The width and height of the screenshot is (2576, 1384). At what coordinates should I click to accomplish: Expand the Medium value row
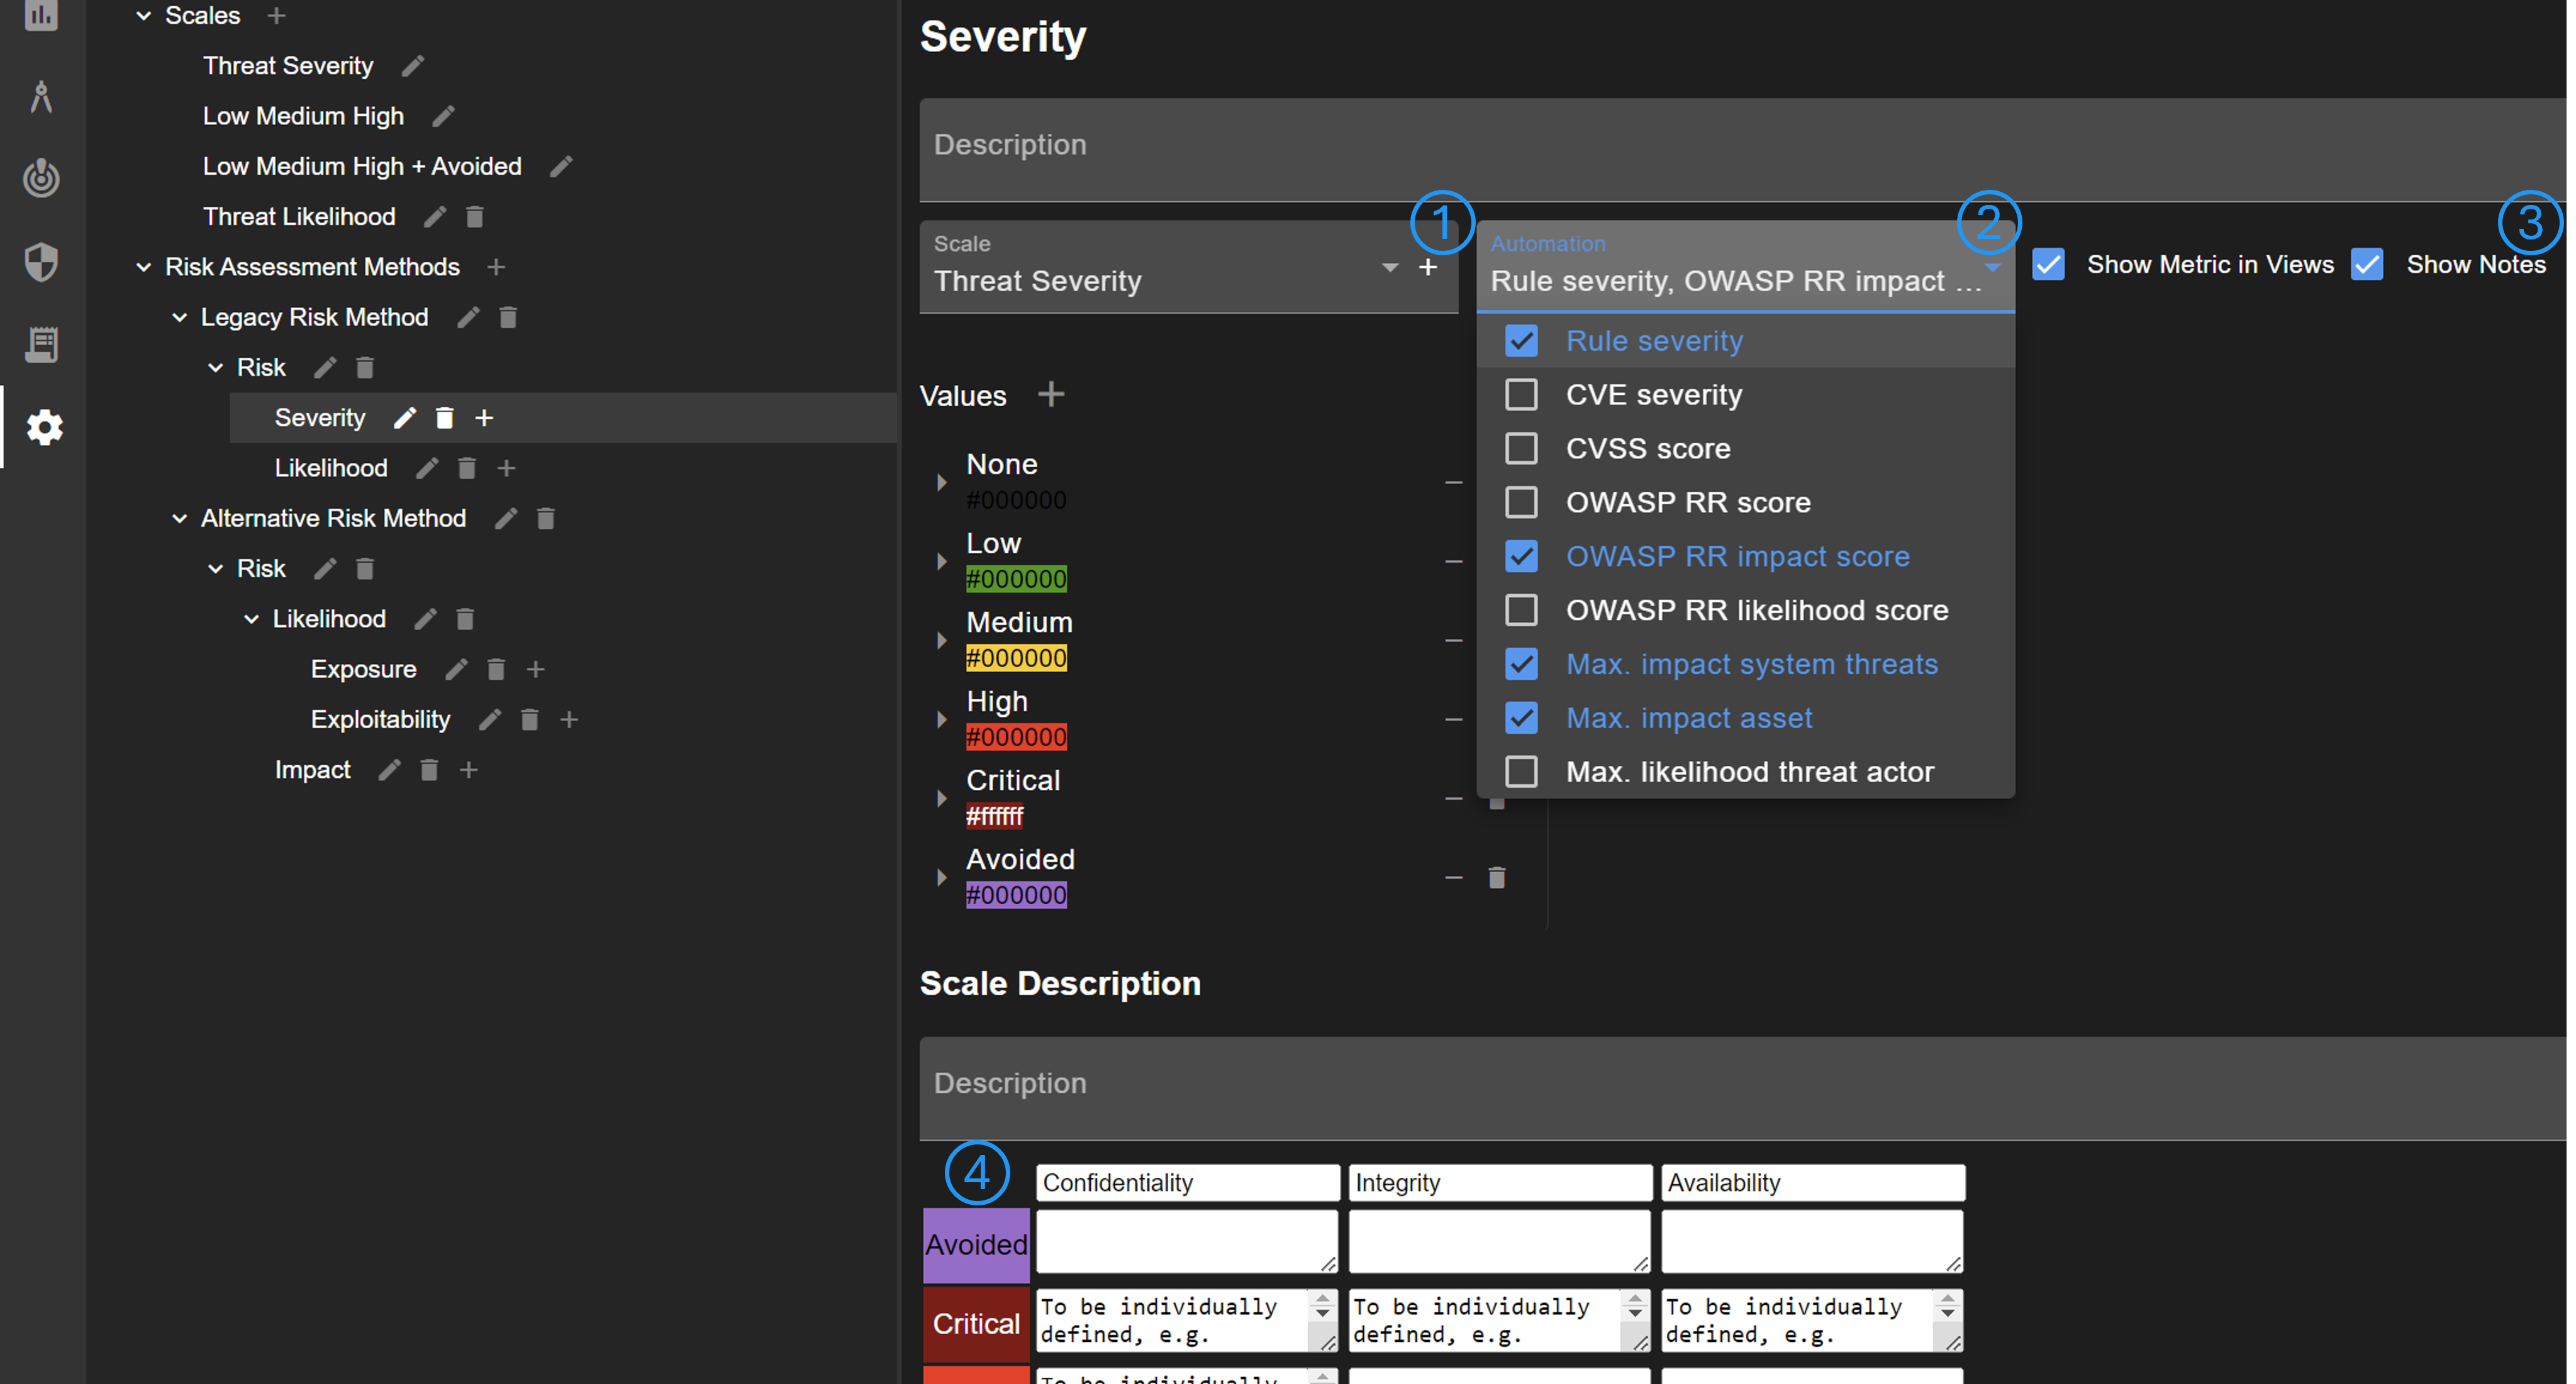pyautogui.click(x=941, y=641)
